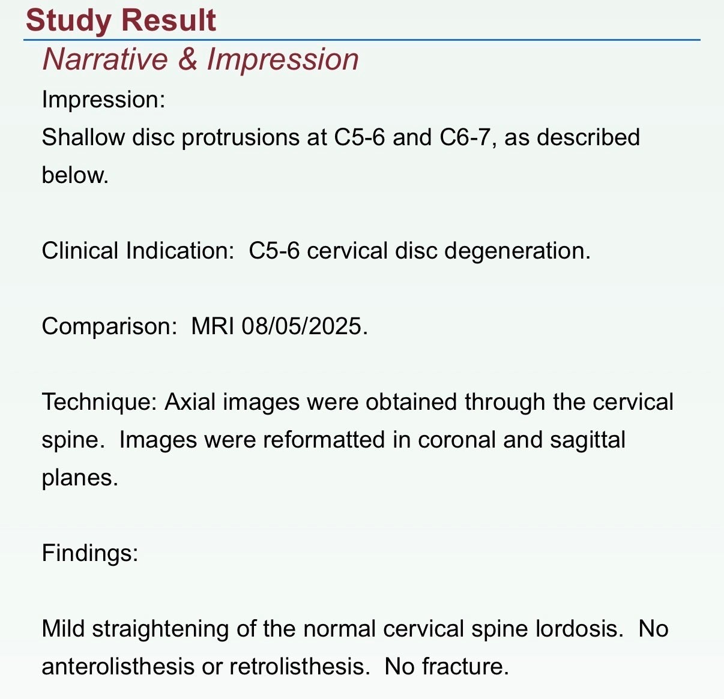Click the 'Shallow disc protrusions' sentence start
This screenshot has width=724, height=699.
tap(108, 137)
